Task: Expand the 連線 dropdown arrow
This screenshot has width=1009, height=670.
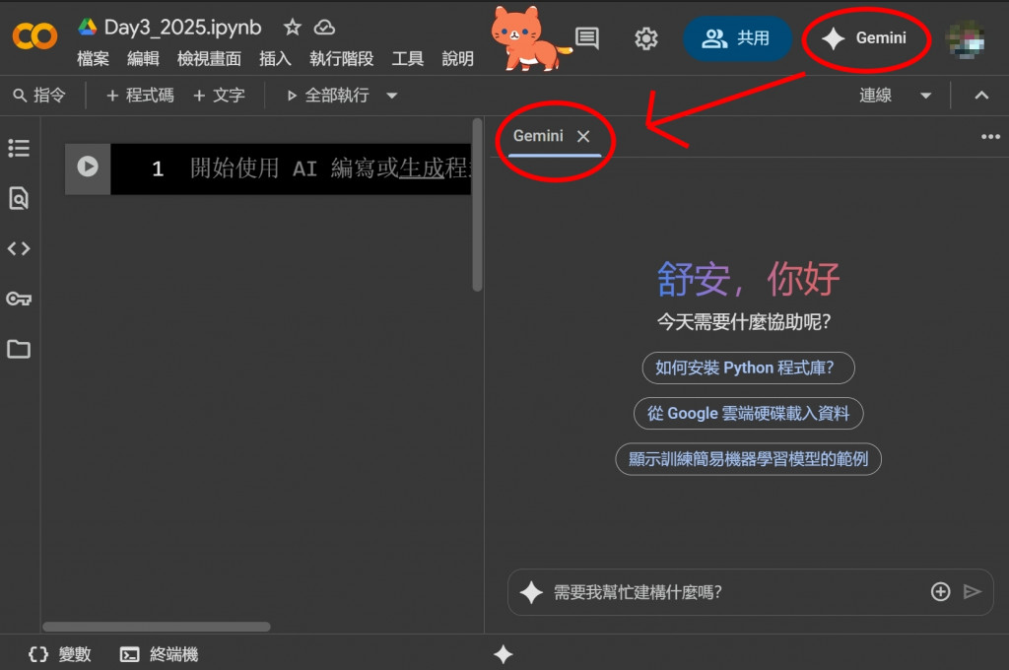Action: coord(926,96)
